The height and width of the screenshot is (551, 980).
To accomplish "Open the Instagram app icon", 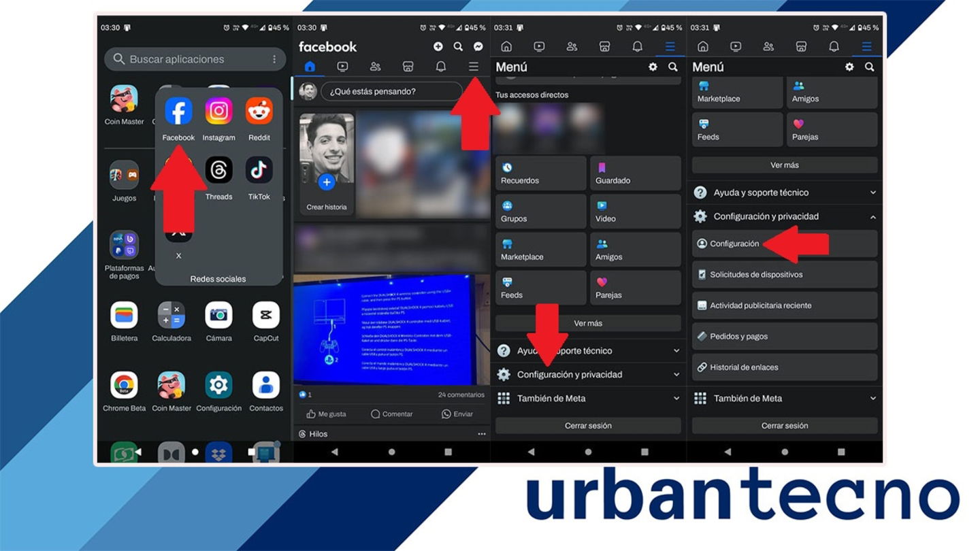I will pyautogui.click(x=218, y=111).
